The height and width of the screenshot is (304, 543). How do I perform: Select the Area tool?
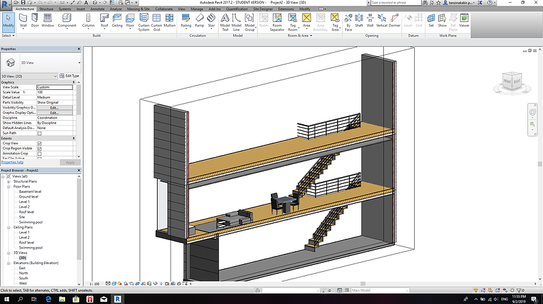(306, 21)
